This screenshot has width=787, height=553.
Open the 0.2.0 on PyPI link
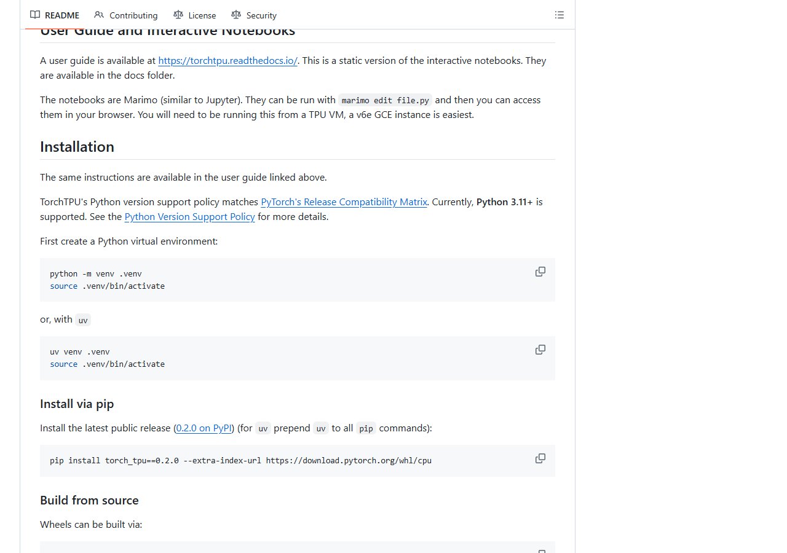[x=204, y=428]
